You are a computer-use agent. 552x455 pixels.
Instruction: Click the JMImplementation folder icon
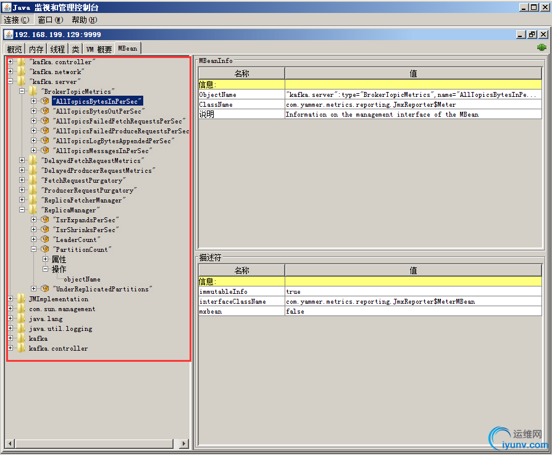tap(22, 298)
